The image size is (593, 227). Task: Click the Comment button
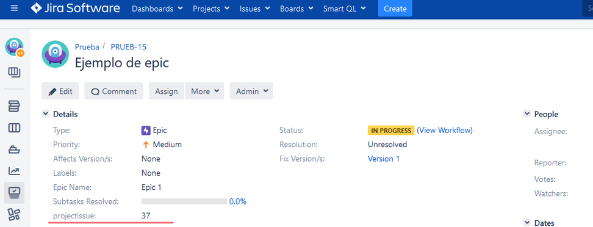114,91
